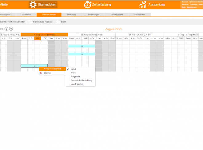Expand the Art der Abwesenheit submenu
The width and height of the screenshot is (203, 150).
(x=52, y=69)
